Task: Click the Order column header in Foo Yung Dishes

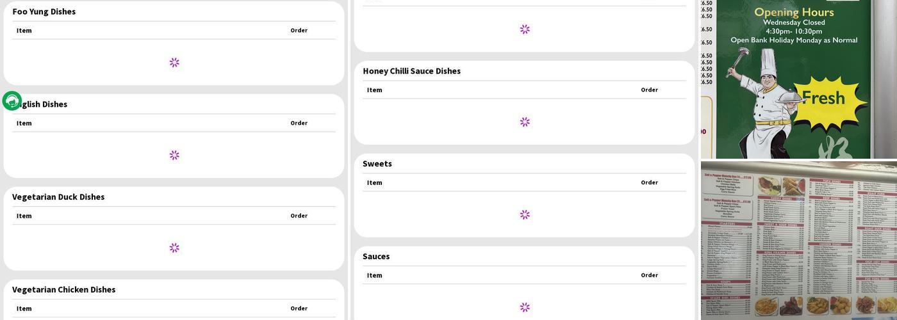Action: coord(299,31)
